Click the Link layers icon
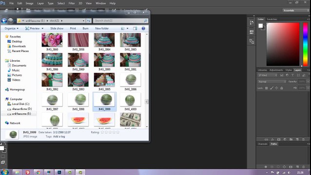The image size is (311, 175). [x=266, y=140]
